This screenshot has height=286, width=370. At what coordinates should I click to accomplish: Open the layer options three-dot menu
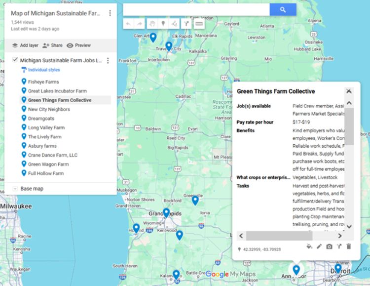click(108, 60)
